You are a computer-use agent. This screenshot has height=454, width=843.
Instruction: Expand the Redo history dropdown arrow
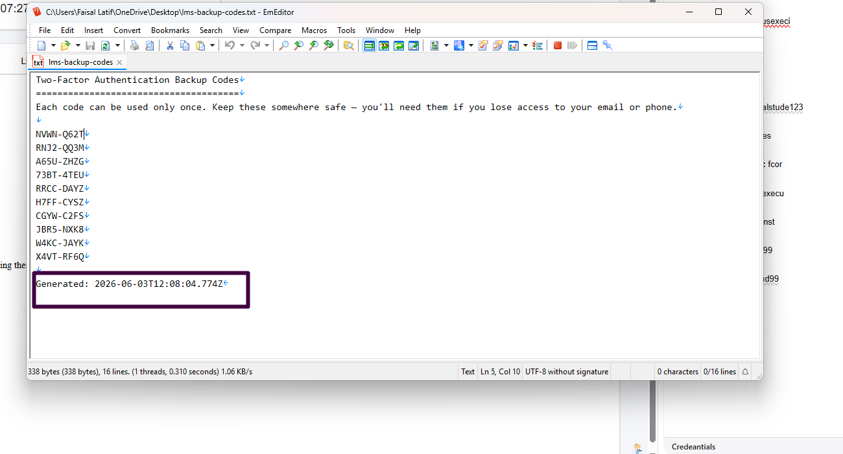(267, 45)
